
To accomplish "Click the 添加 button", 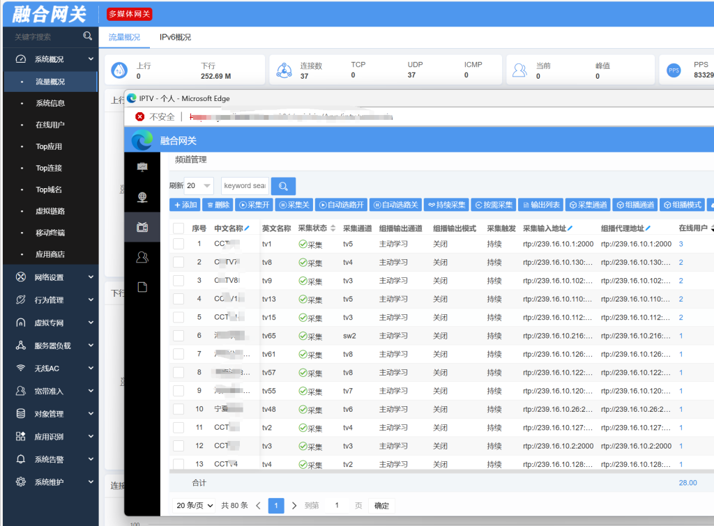I will point(185,205).
